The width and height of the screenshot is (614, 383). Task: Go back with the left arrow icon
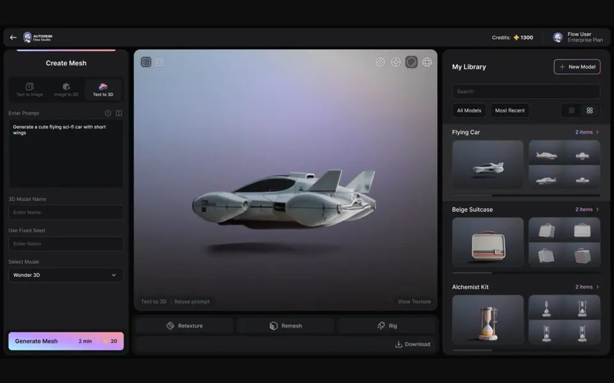coord(13,38)
